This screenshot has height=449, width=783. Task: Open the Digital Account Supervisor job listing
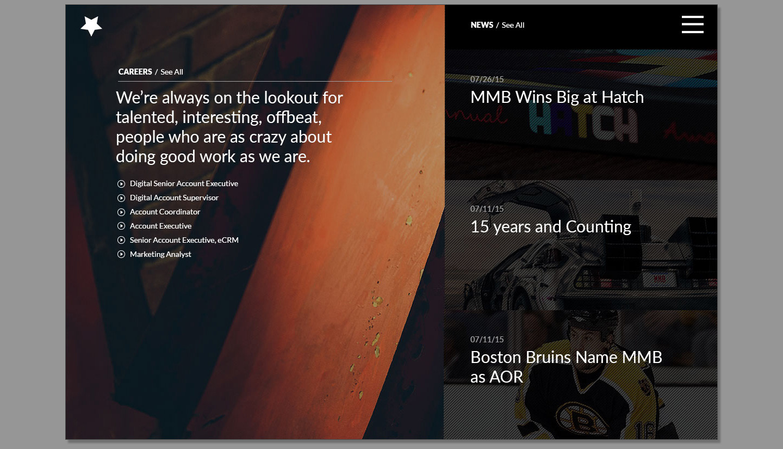pyautogui.click(x=174, y=198)
